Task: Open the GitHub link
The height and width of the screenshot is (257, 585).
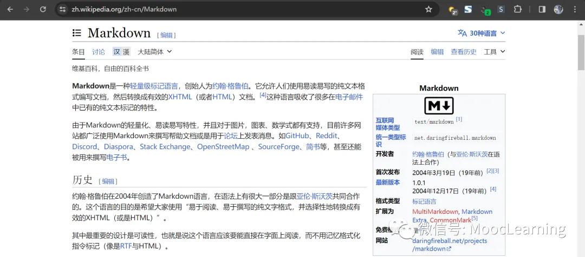Action: pos(297,136)
